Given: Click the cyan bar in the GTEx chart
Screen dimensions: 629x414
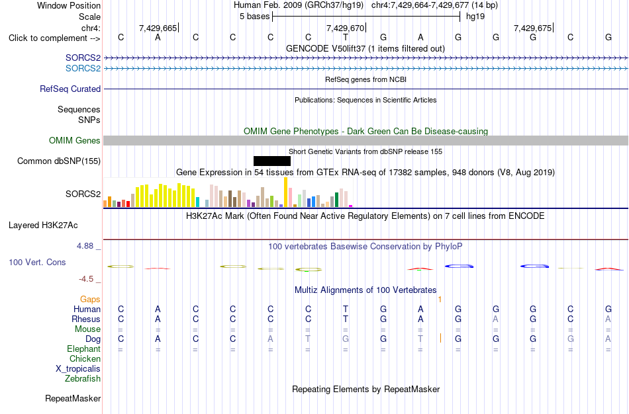Looking at the screenshot, I should [x=198, y=202].
